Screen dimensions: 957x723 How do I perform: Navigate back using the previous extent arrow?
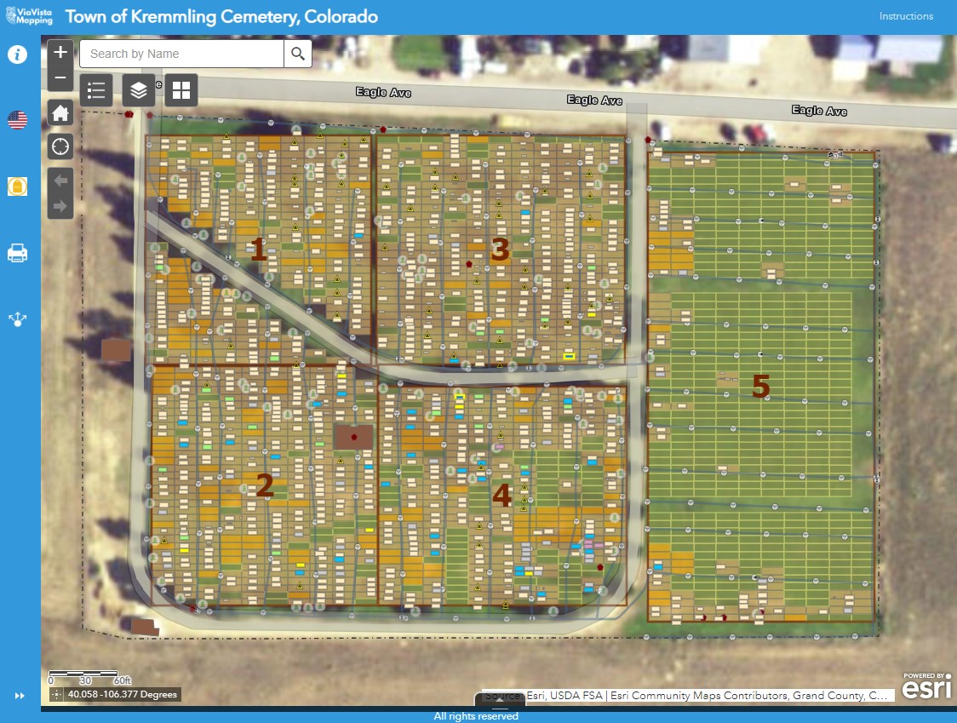[x=60, y=179]
